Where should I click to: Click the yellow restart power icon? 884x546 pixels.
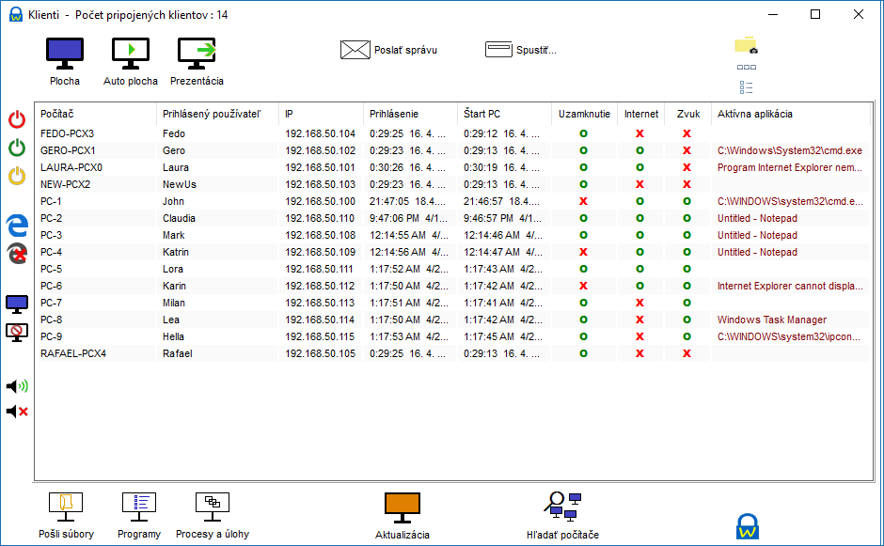click(17, 176)
